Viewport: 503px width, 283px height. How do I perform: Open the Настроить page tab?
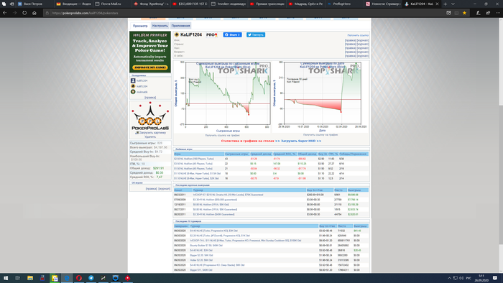(x=160, y=26)
